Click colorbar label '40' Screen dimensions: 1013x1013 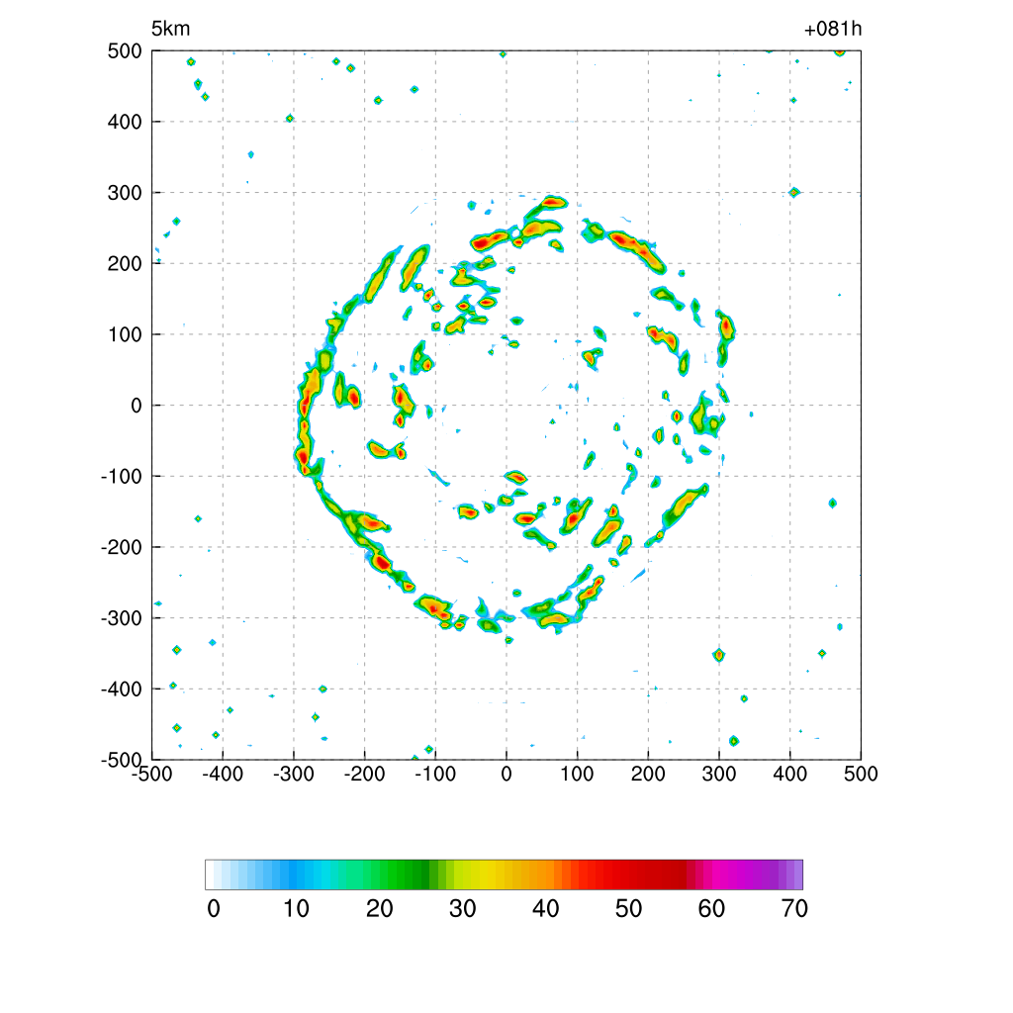tap(545, 908)
